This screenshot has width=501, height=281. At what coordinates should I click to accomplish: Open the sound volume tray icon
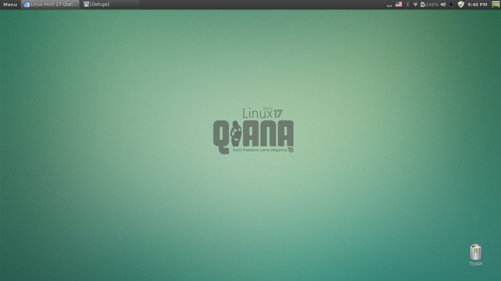click(443, 4)
